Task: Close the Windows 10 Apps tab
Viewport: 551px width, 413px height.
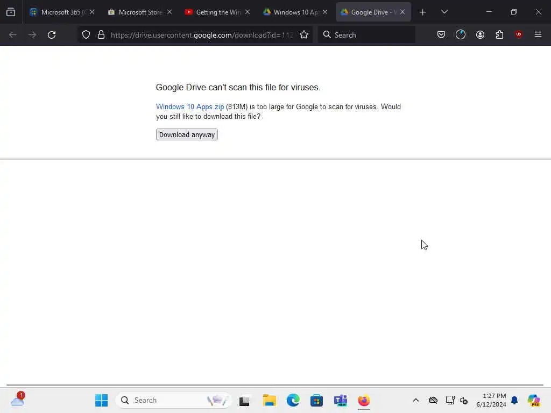Action: tap(325, 12)
